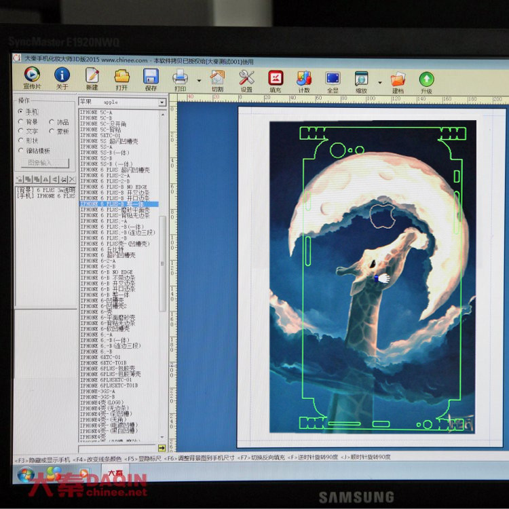
Task: Select IPHONE-3GS-A in model list
Action: tap(97, 391)
